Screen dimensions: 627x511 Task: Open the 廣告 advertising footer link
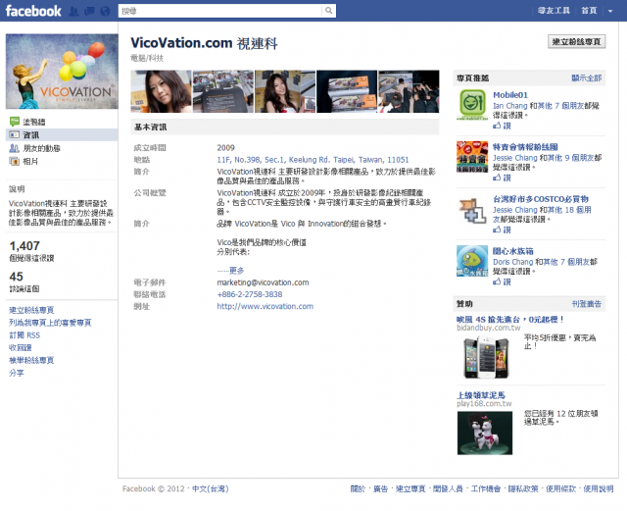pyautogui.click(x=380, y=488)
